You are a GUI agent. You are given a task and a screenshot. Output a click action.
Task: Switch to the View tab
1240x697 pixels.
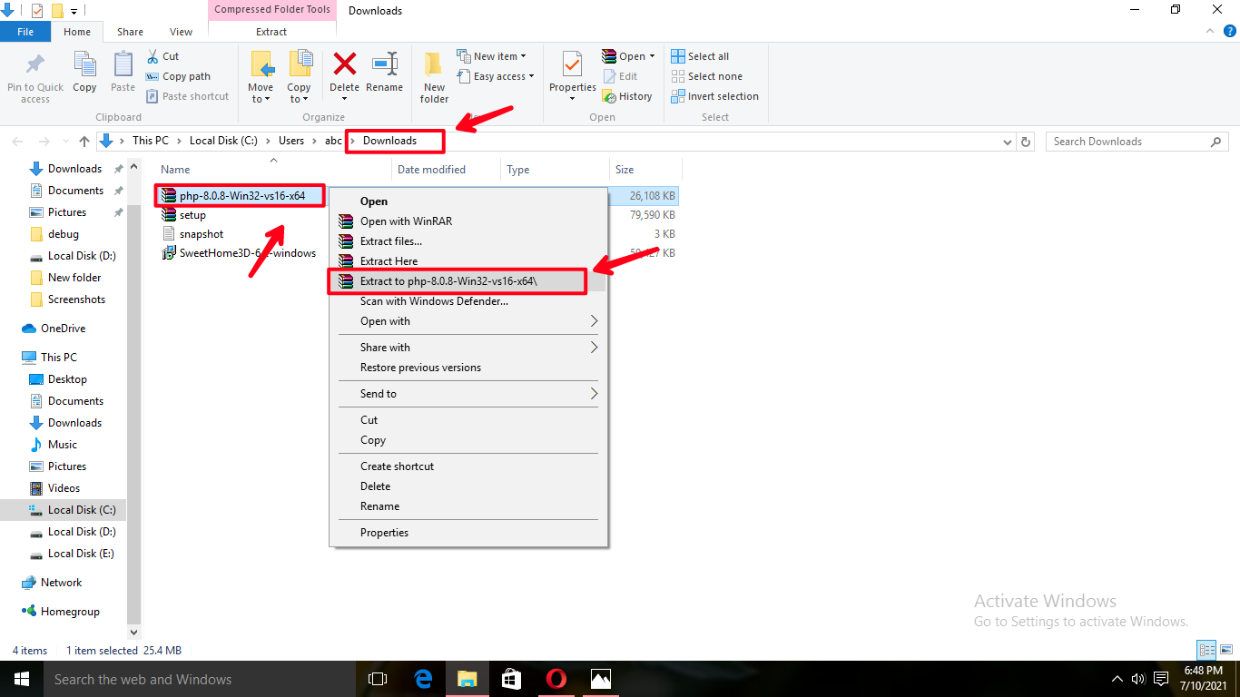point(181,31)
